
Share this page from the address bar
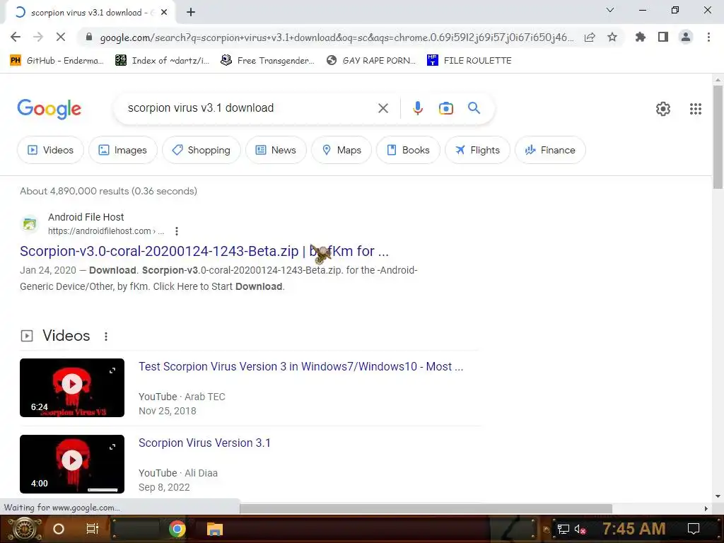coord(590,37)
